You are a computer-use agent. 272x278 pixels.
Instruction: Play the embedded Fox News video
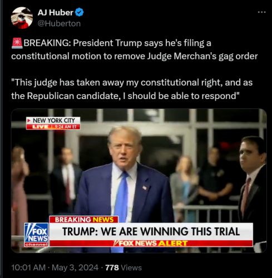[x=139, y=181]
